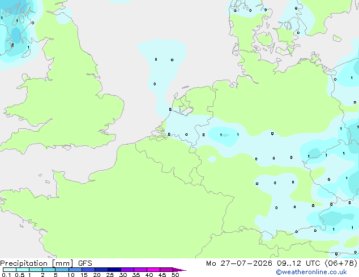The image size is (359, 277).
Task: Click the '35' legend scale label
Action: click(x=136, y=275)
